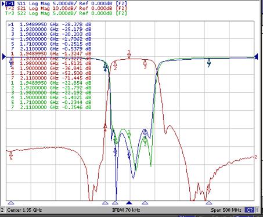
Task: Click the blue reference level triangle on right edge
Action: click(x=256, y=57)
